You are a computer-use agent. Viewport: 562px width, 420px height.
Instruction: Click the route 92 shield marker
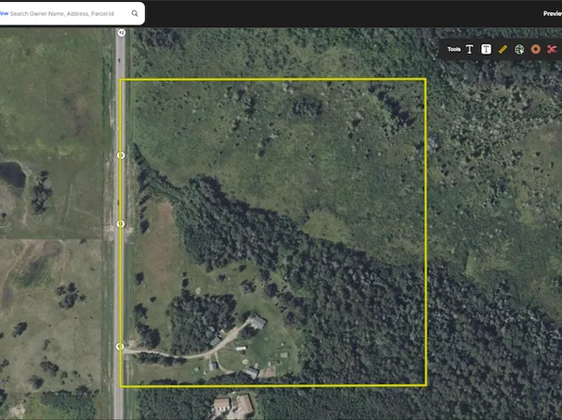(122, 33)
